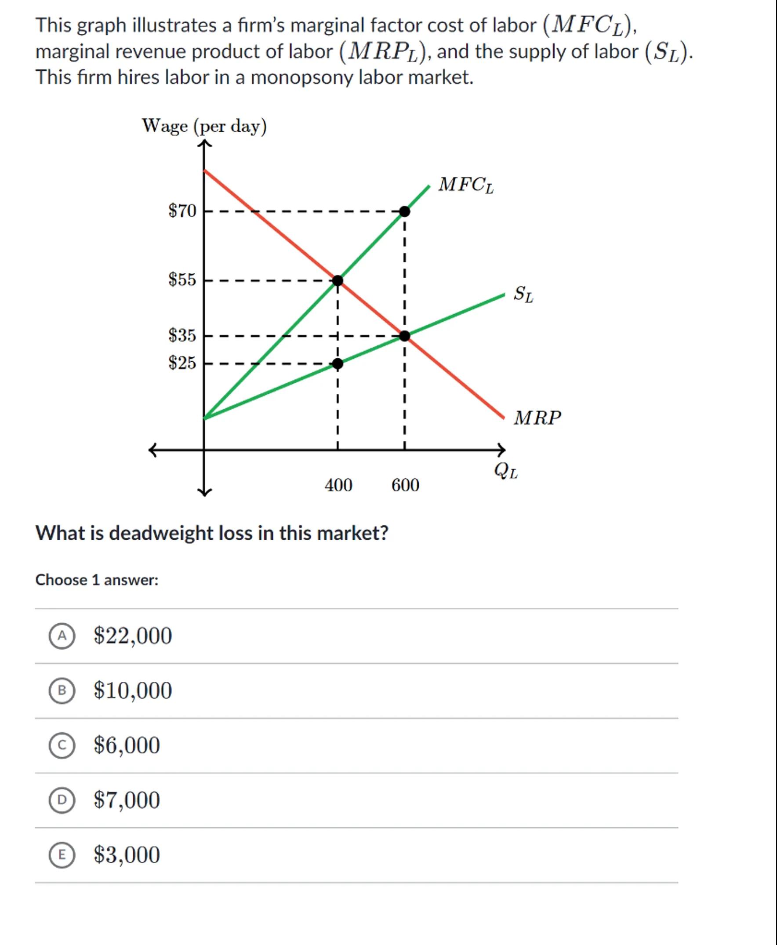
Task: Click the dot at $25 on supply curve
Action: point(338,364)
